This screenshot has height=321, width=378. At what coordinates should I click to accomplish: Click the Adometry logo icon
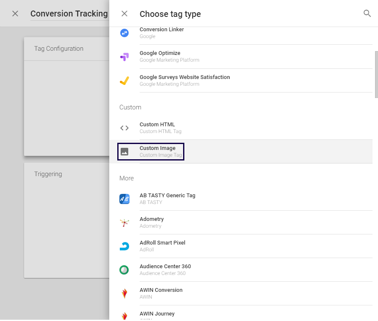(124, 223)
